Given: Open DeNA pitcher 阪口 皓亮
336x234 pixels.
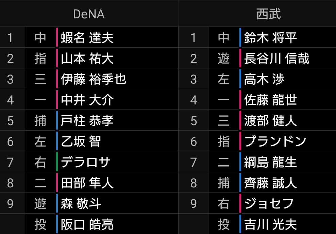Looking at the screenshot, I should 87,224.
